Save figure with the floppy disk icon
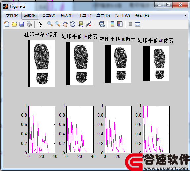Viewport: 190px width, 171px height. [22, 24]
